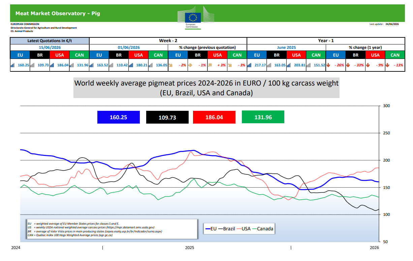This screenshot has height=261, width=413.
Task: Click the red down arrow beside - 13%
Action: point(387,65)
